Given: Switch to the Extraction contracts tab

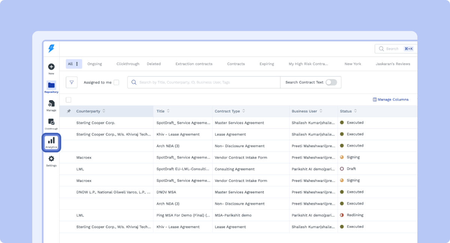Looking at the screenshot, I should click(x=194, y=64).
